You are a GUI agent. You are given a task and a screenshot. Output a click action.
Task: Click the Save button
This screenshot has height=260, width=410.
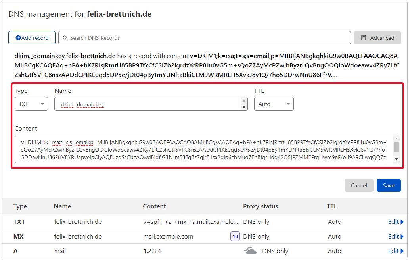(x=389, y=185)
